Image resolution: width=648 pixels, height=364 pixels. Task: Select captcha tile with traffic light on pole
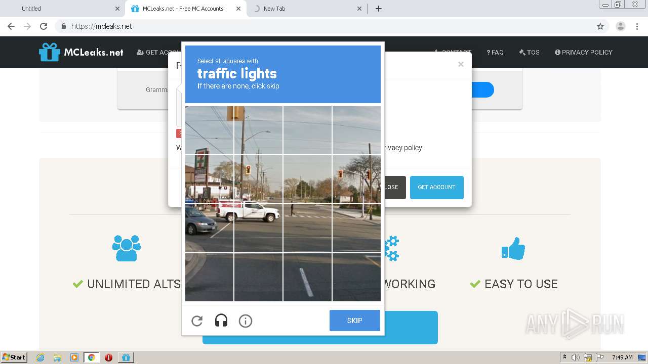[258, 179]
